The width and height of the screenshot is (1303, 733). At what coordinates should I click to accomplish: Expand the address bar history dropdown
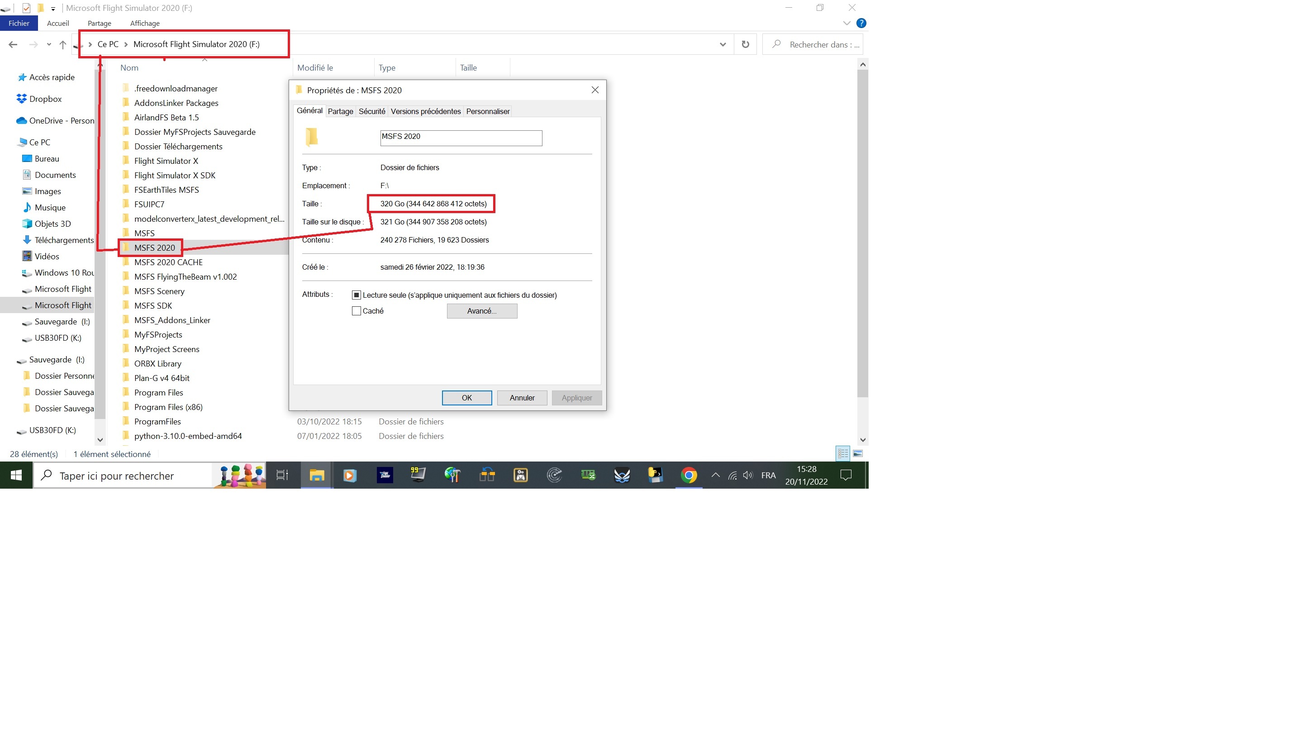(x=723, y=44)
